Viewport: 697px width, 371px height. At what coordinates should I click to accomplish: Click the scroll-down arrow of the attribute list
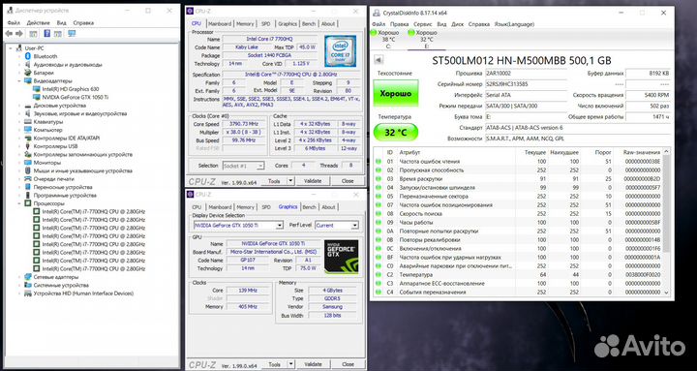tap(666, 293)
